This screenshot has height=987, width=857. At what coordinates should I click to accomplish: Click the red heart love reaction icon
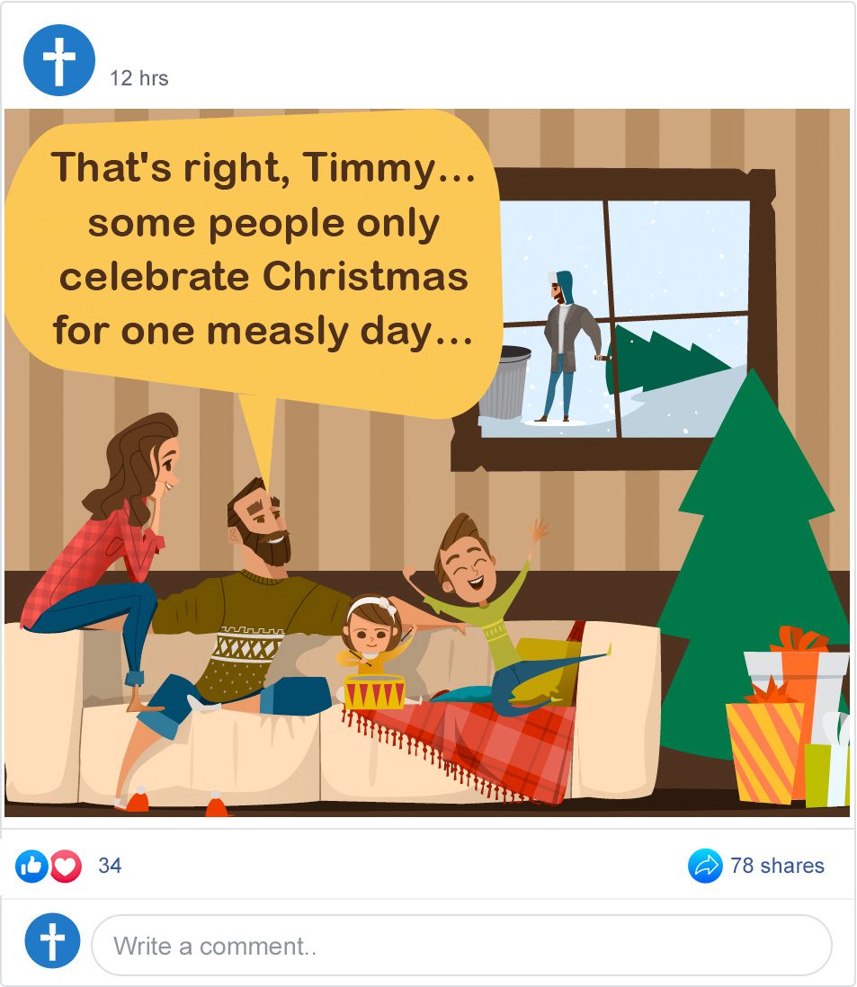[x=67, y=867]
